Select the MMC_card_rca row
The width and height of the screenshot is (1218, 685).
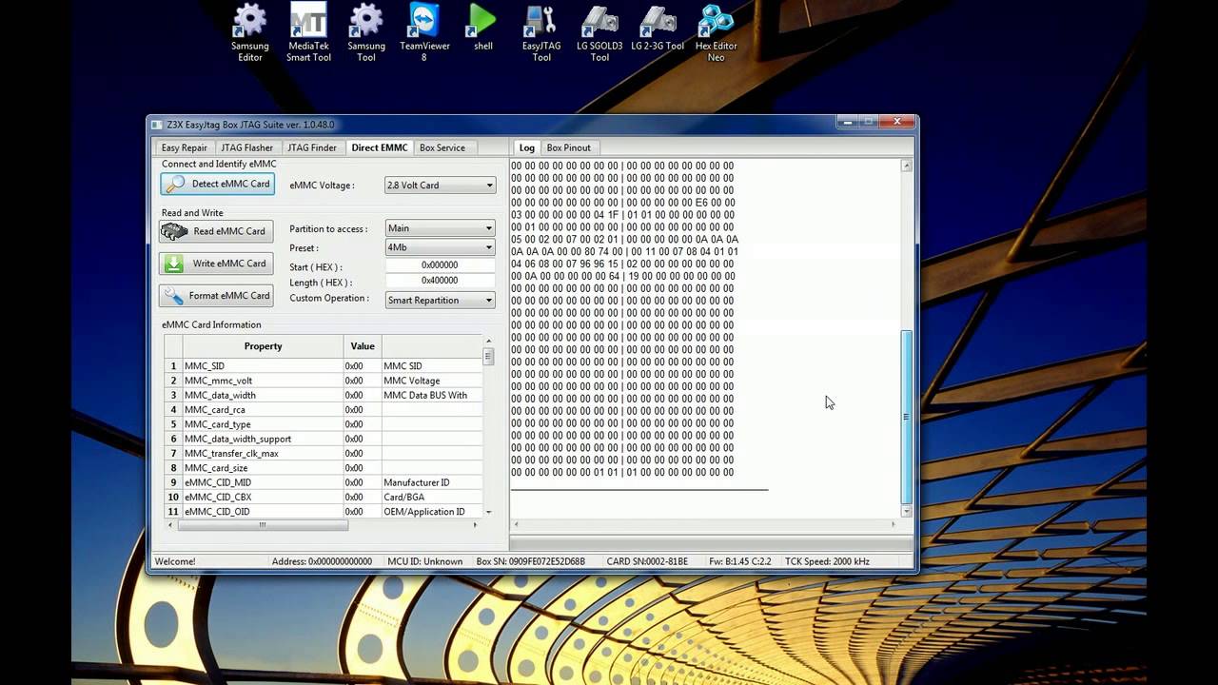coord(324,410)
